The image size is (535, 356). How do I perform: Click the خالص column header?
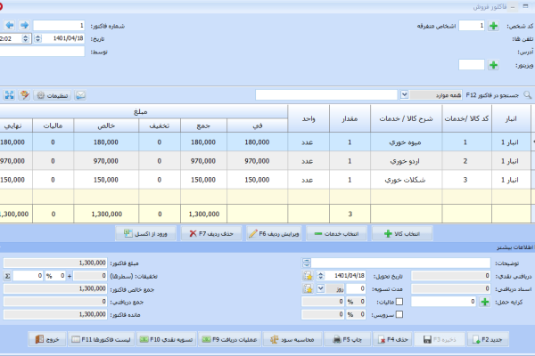pos(106,125)
